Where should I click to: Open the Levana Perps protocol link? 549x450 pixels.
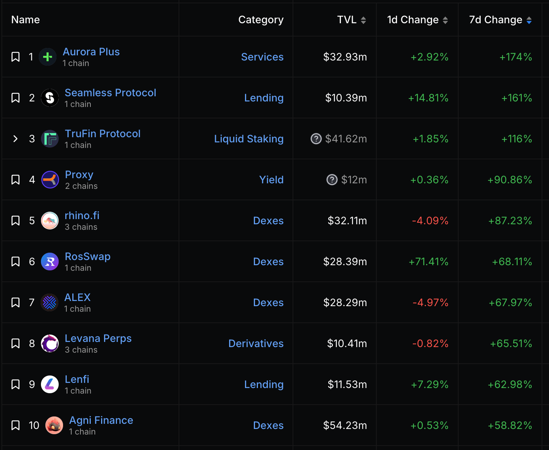(98, 339)
